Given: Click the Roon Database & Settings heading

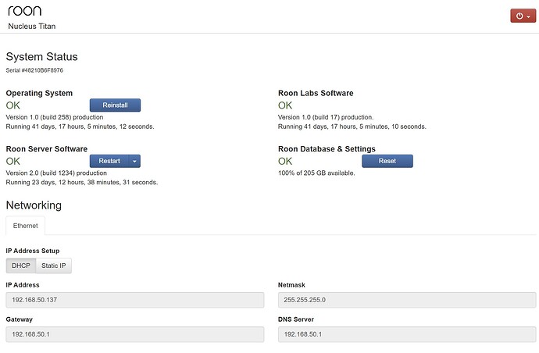Looking at the screenshot, I should coord(327,149).
